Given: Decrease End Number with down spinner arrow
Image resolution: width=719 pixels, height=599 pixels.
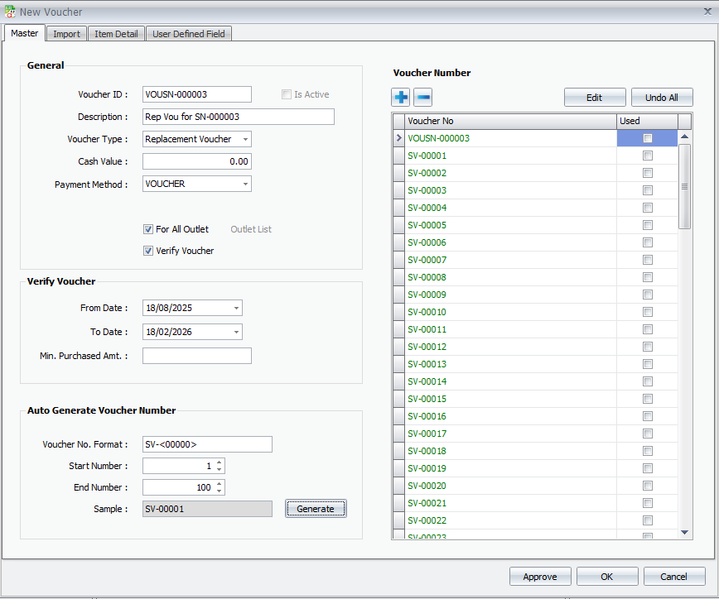Looking at the screenshot, I should pyautogui.click(x=219, y=491).
